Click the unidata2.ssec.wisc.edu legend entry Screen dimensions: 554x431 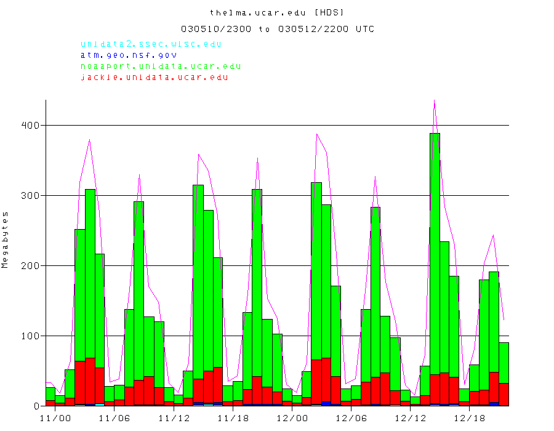pyautogui.click(x=151, y=44)
